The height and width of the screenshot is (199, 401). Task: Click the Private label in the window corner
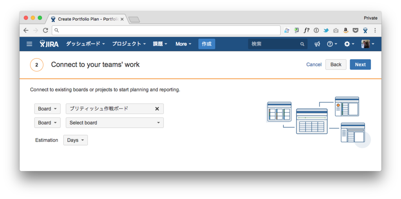[370, 18]
